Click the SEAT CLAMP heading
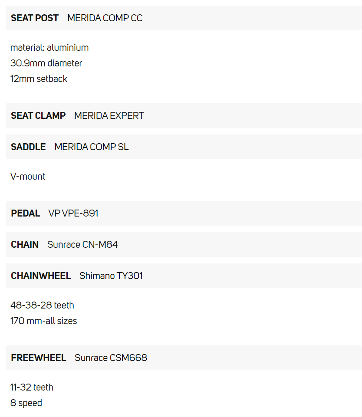The width and height of the screenshot is (362, 417). [38, 116]
